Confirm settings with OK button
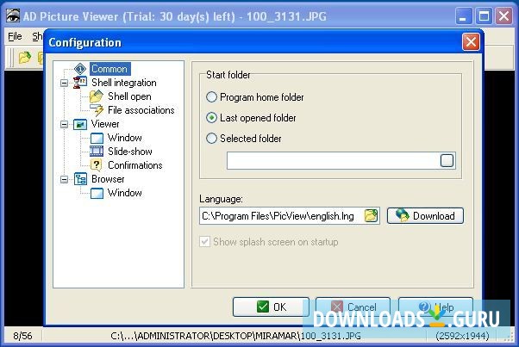The image size is (519, 347). (271, 307)
